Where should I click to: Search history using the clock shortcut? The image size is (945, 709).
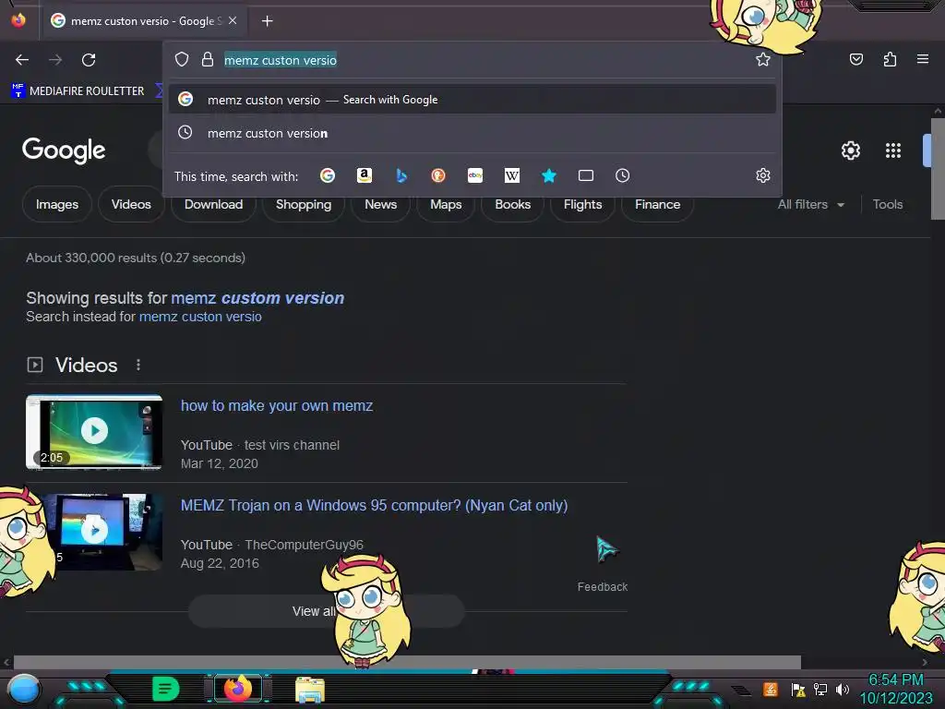pos(623,175)
